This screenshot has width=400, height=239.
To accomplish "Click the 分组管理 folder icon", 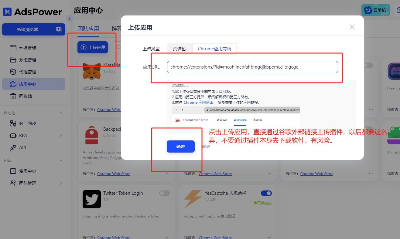I will click(13, 60).
